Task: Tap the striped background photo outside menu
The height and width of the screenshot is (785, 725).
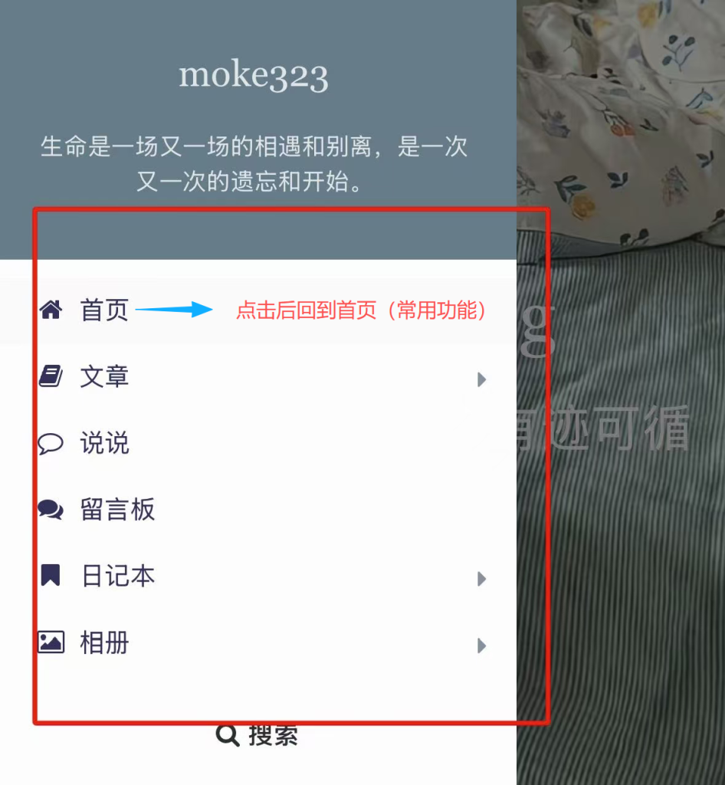Action: [x=621, y=550]
